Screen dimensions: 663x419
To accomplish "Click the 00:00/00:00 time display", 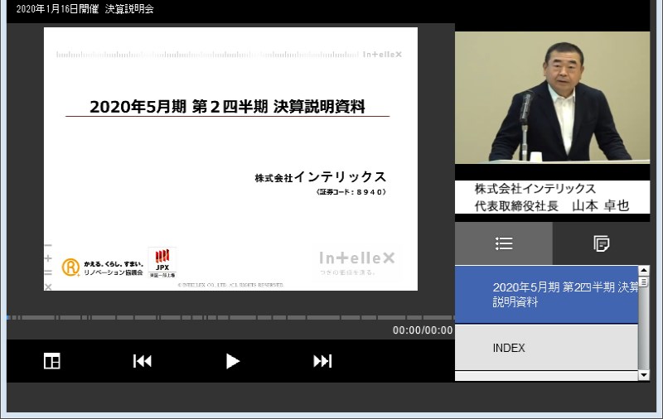I will [423, 330].
